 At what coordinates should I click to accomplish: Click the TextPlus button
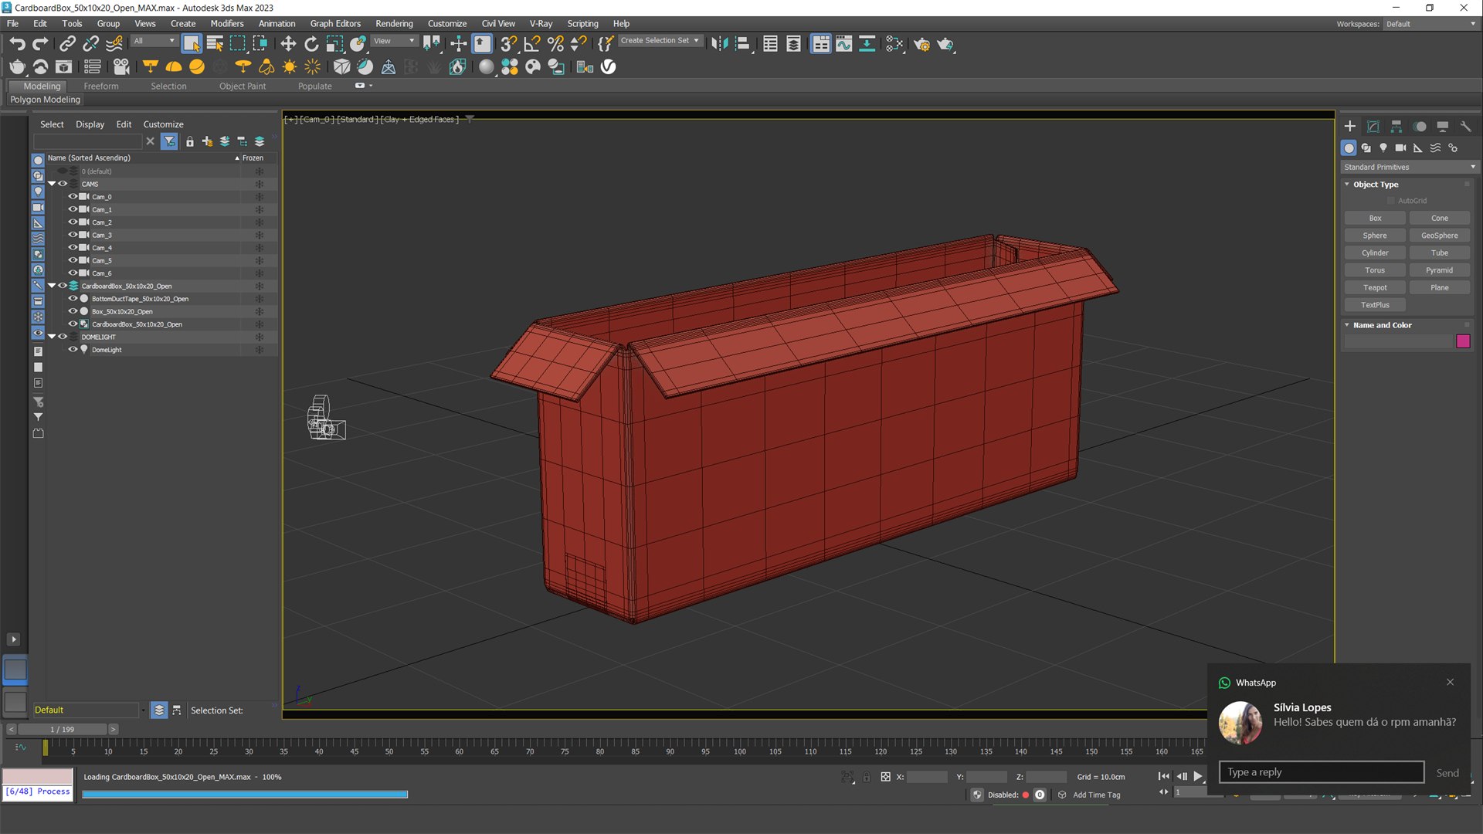pyautogui.click(x=1375, y=305)
